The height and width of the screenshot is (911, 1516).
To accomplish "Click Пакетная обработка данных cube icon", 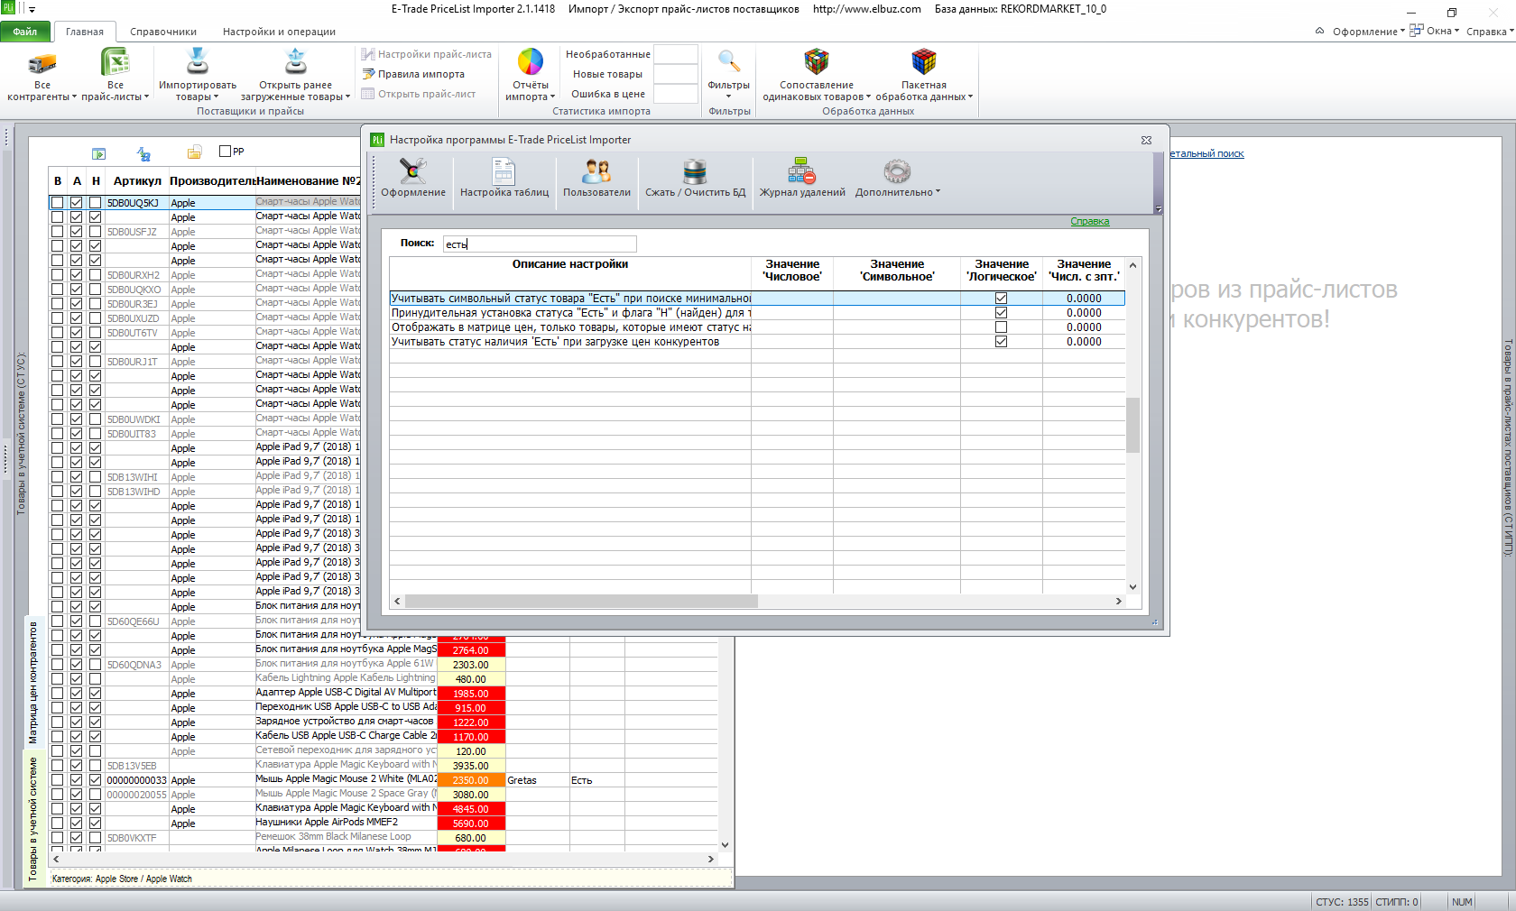I will pyautogui.click(x=924, y=61).
